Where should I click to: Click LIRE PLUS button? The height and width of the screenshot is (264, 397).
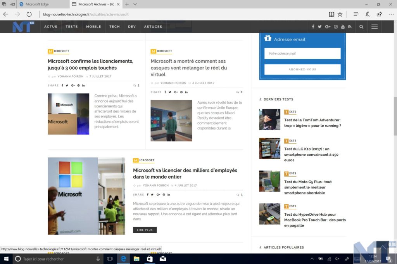[145, 230]
